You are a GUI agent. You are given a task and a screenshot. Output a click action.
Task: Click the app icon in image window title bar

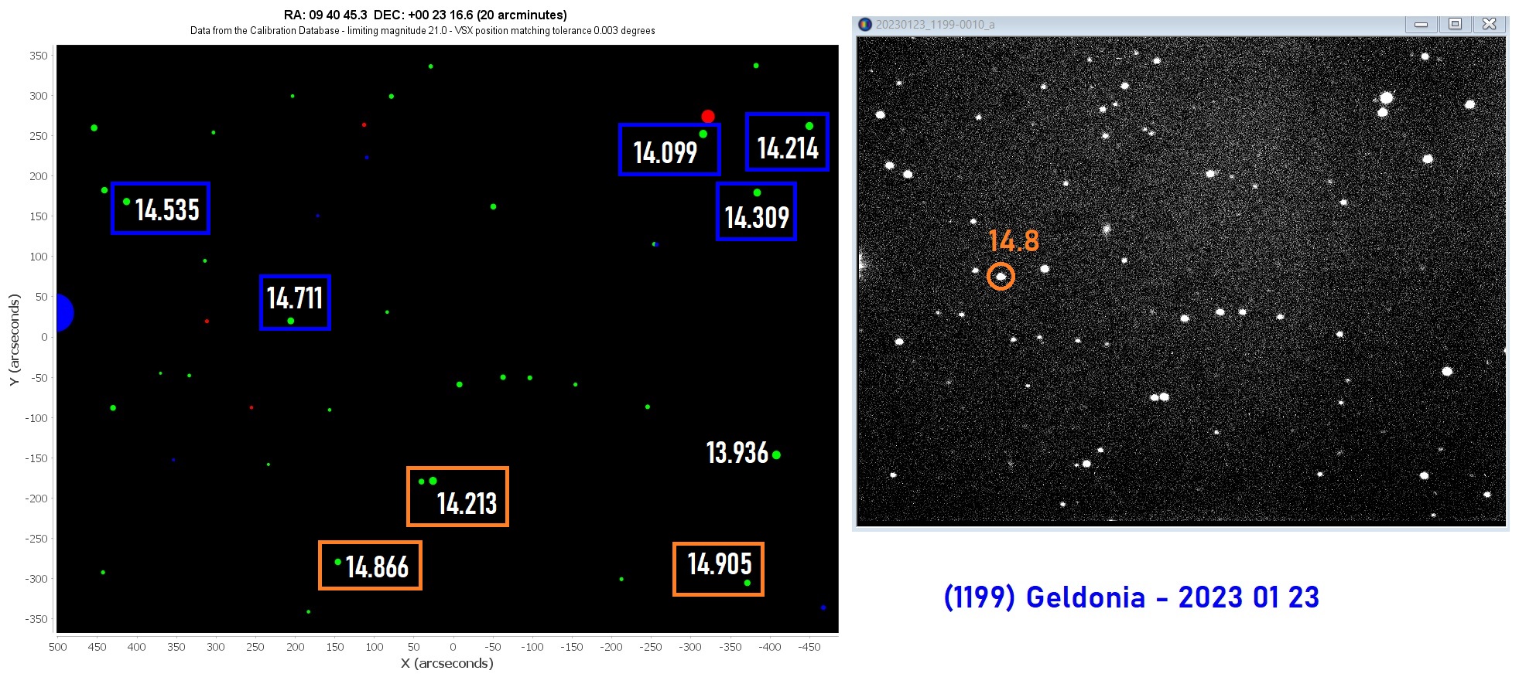tap(864, 24)
